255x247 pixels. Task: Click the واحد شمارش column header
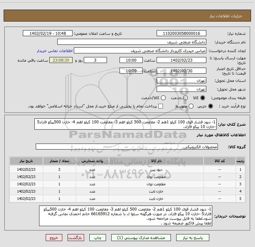tap(92, 161)
